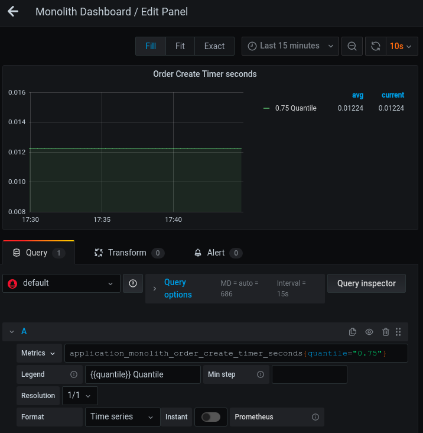The width and height of the screenshot is (423, 433).
Task: Expand the Query options section
Action: 178,289
